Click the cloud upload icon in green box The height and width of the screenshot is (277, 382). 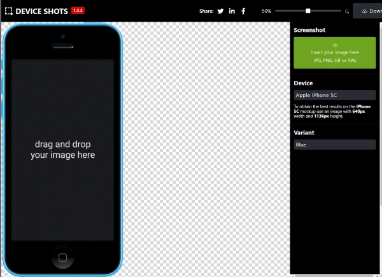335,45
